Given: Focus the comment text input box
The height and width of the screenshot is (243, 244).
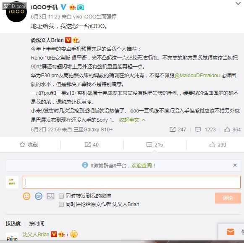Looking at the screenshot, I should [x=131, y=182].
